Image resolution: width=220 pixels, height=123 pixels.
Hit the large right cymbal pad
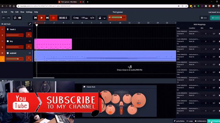click(139, 100)
